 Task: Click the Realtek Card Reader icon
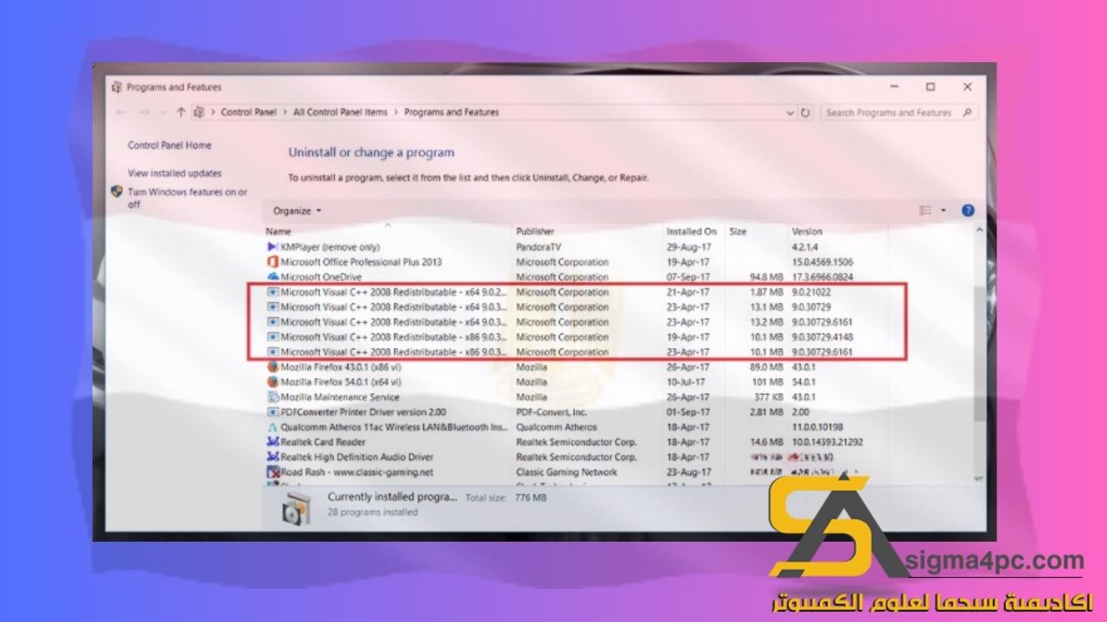[x=272, y=442]
